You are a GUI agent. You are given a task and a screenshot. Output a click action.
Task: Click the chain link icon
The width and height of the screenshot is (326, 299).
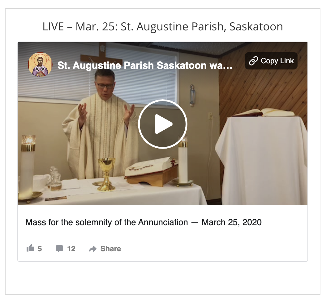pyautogui.click(x=253, y=61)
